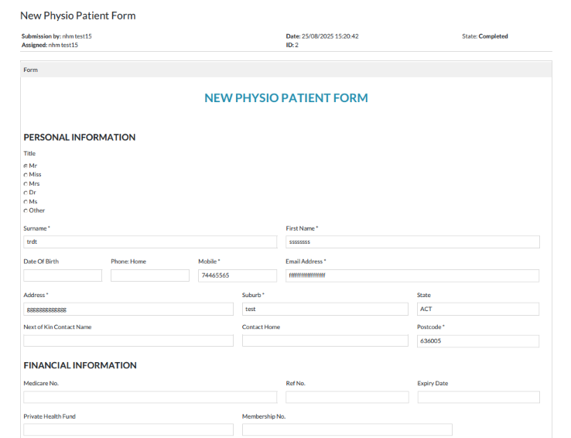The width and height of the screenshot is (571, 438).
Task: Choose the Dr title option
Action: click(26, 193)
